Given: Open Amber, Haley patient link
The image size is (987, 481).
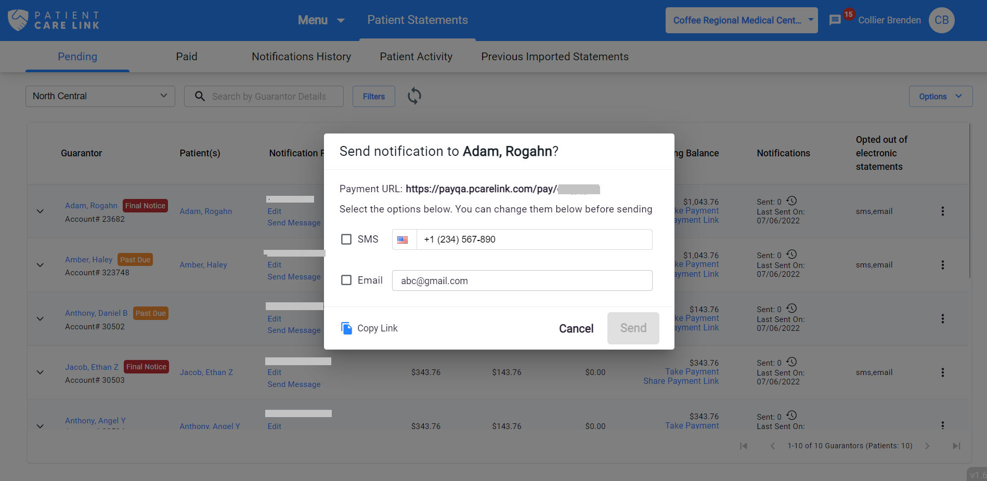Looking at the screenshot, I should point(203,265).
